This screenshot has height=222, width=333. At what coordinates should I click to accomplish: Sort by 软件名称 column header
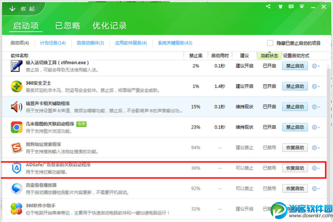point(20,56)
